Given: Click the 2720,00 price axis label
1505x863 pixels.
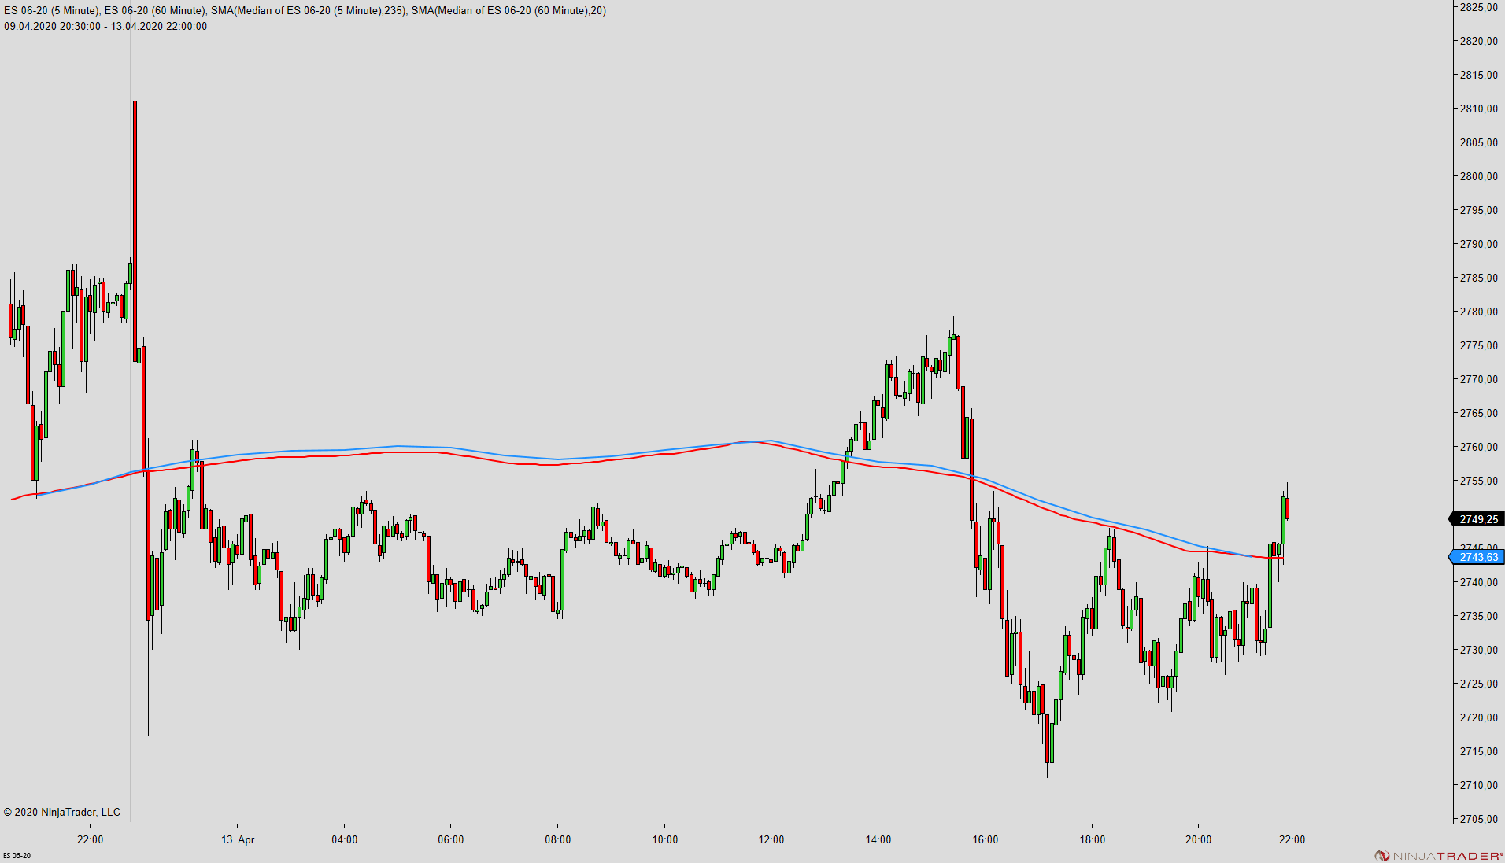Looking at the screenshot, I should pos(1478,717).
